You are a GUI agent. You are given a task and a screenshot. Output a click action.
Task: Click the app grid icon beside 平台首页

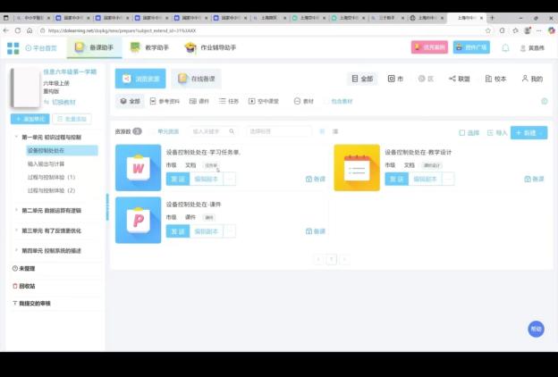pos(13,48)
